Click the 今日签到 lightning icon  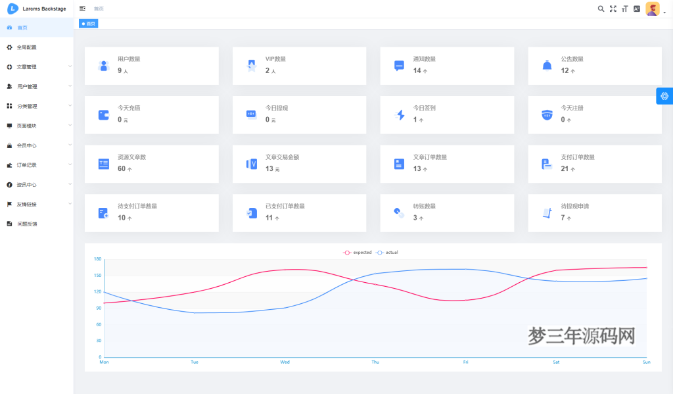399,115
